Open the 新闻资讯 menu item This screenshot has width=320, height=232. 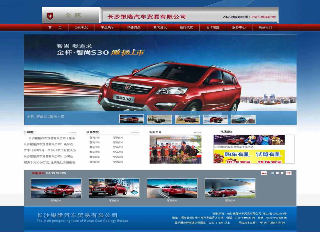tap(160, 27)
